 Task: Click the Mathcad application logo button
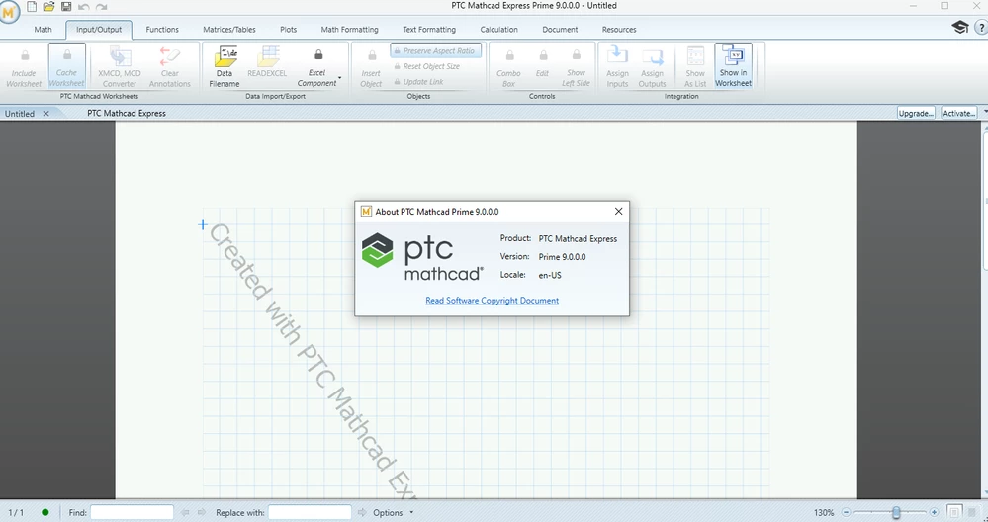click(x=10, y=11)
